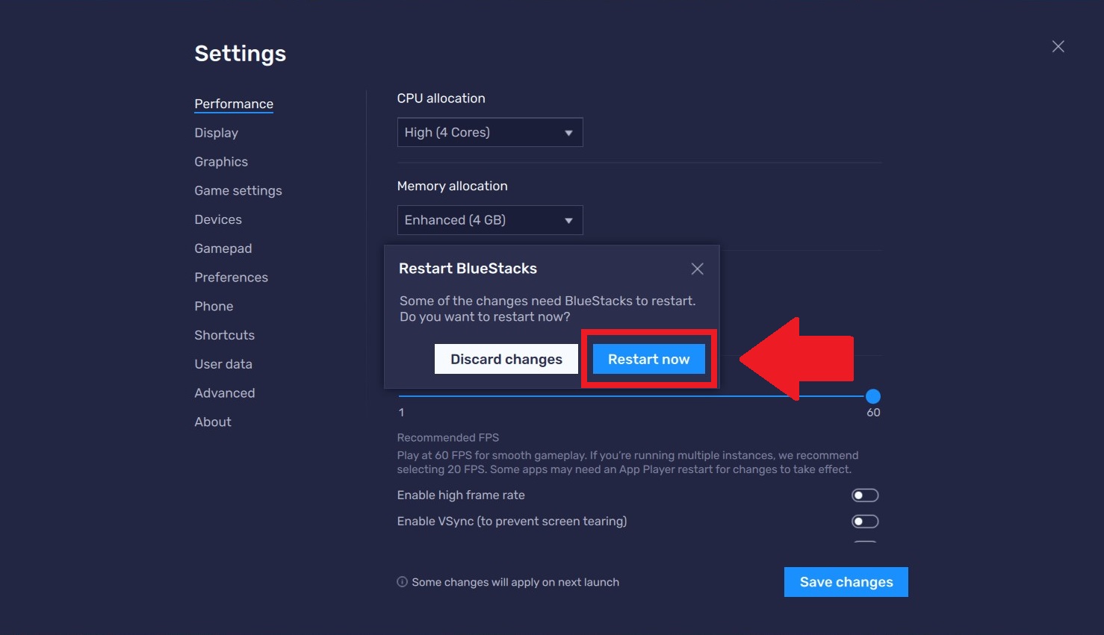Open the Memory allocation dropdown

coord(489,219)
